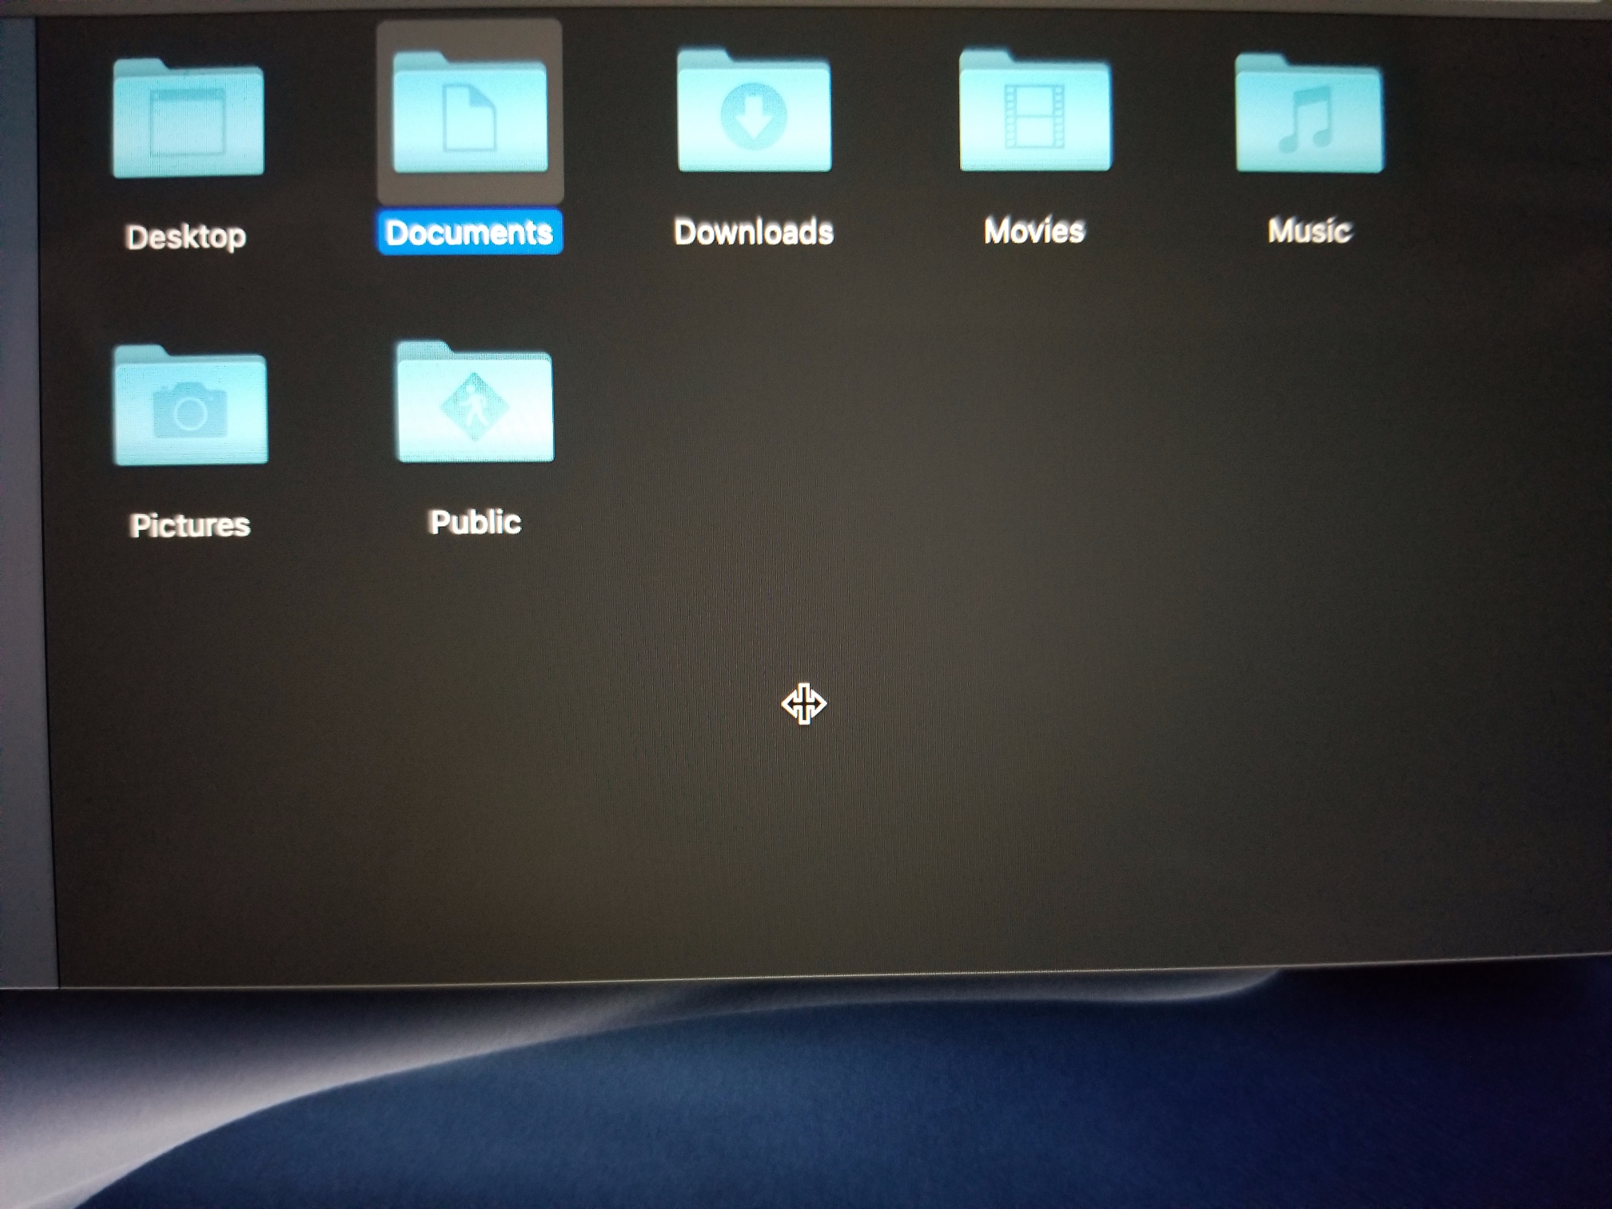Click the Public folder name label

475,523
